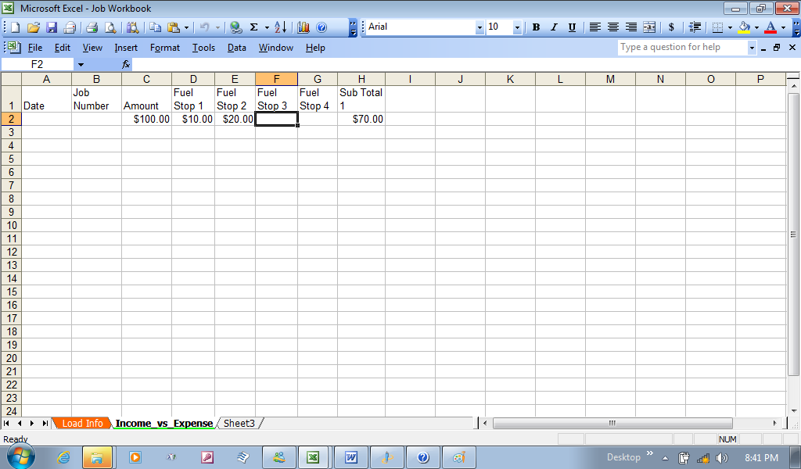The image size is (801, 469).
Task: Launch the Chart Wizard icon
Action: [304, 27]
